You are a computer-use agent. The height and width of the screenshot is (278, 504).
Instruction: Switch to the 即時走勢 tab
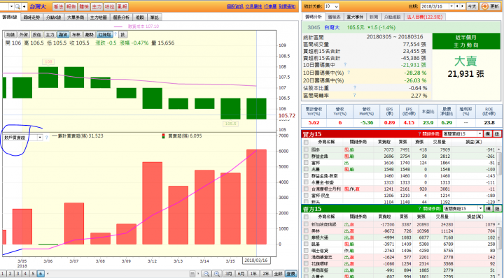[x=31, y=17]
